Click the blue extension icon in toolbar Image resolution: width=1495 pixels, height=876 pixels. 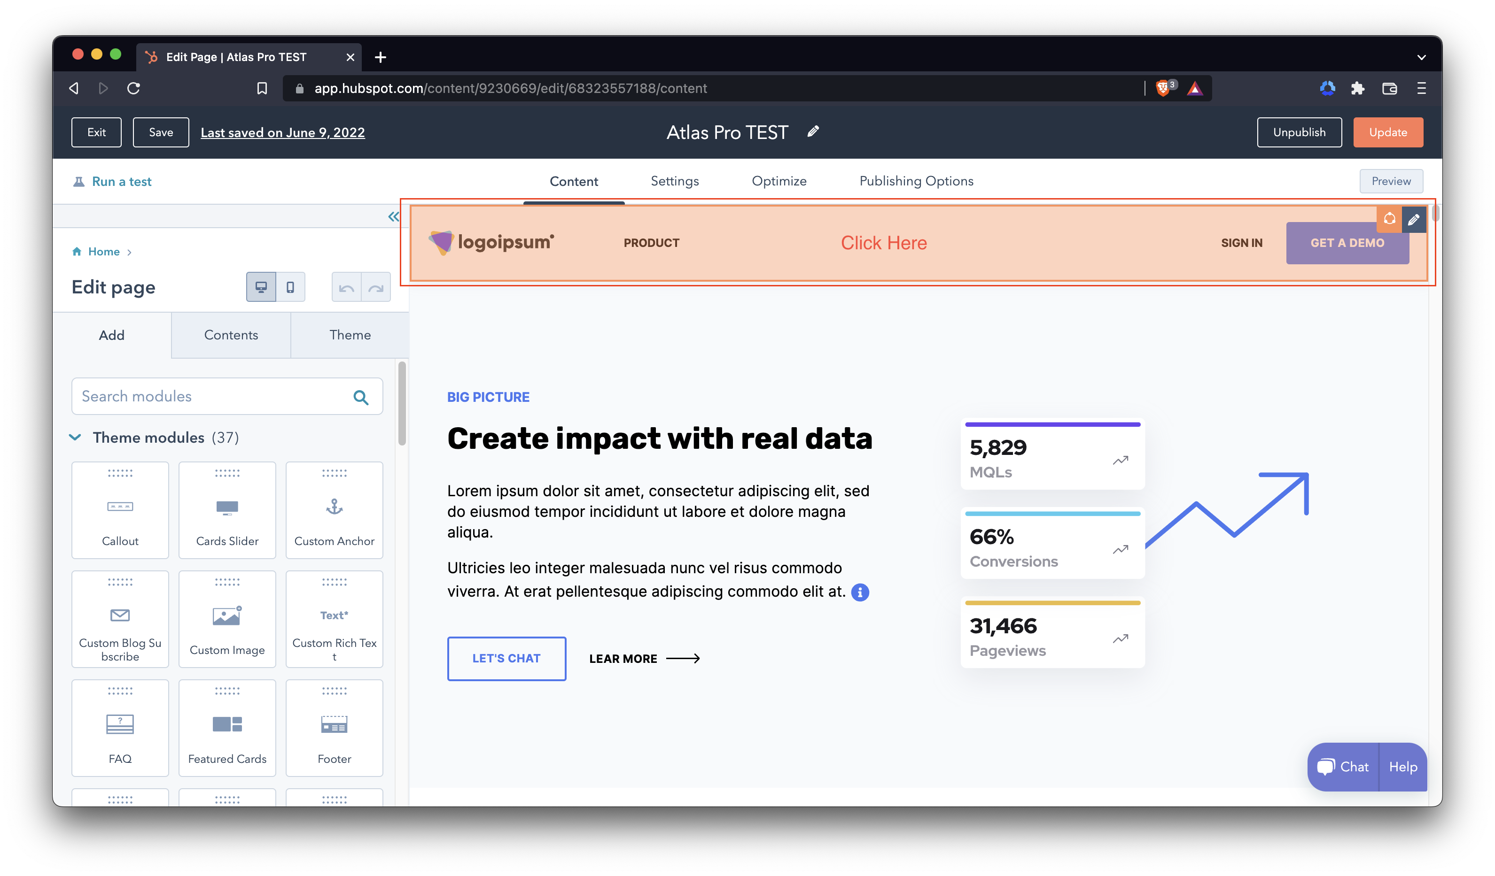pos(1327,88)
